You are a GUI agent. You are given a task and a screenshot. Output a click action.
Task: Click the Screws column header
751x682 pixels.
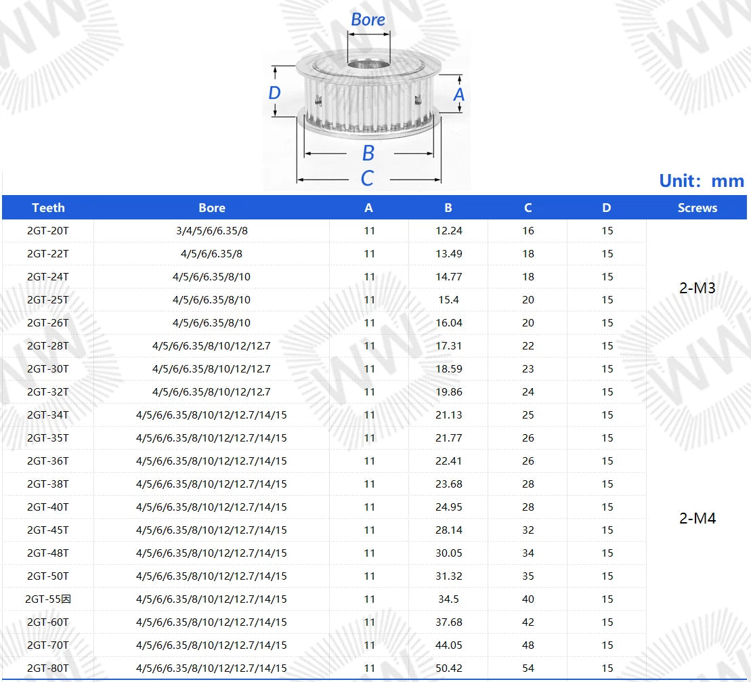pos(698,208)
